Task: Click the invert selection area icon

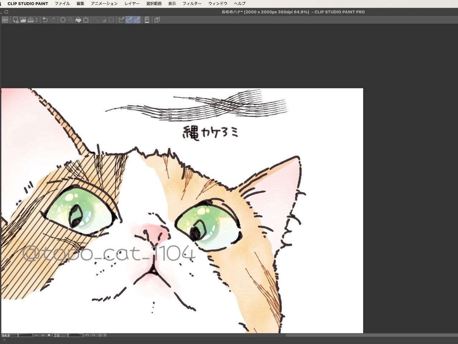Action: pos(104,20)
